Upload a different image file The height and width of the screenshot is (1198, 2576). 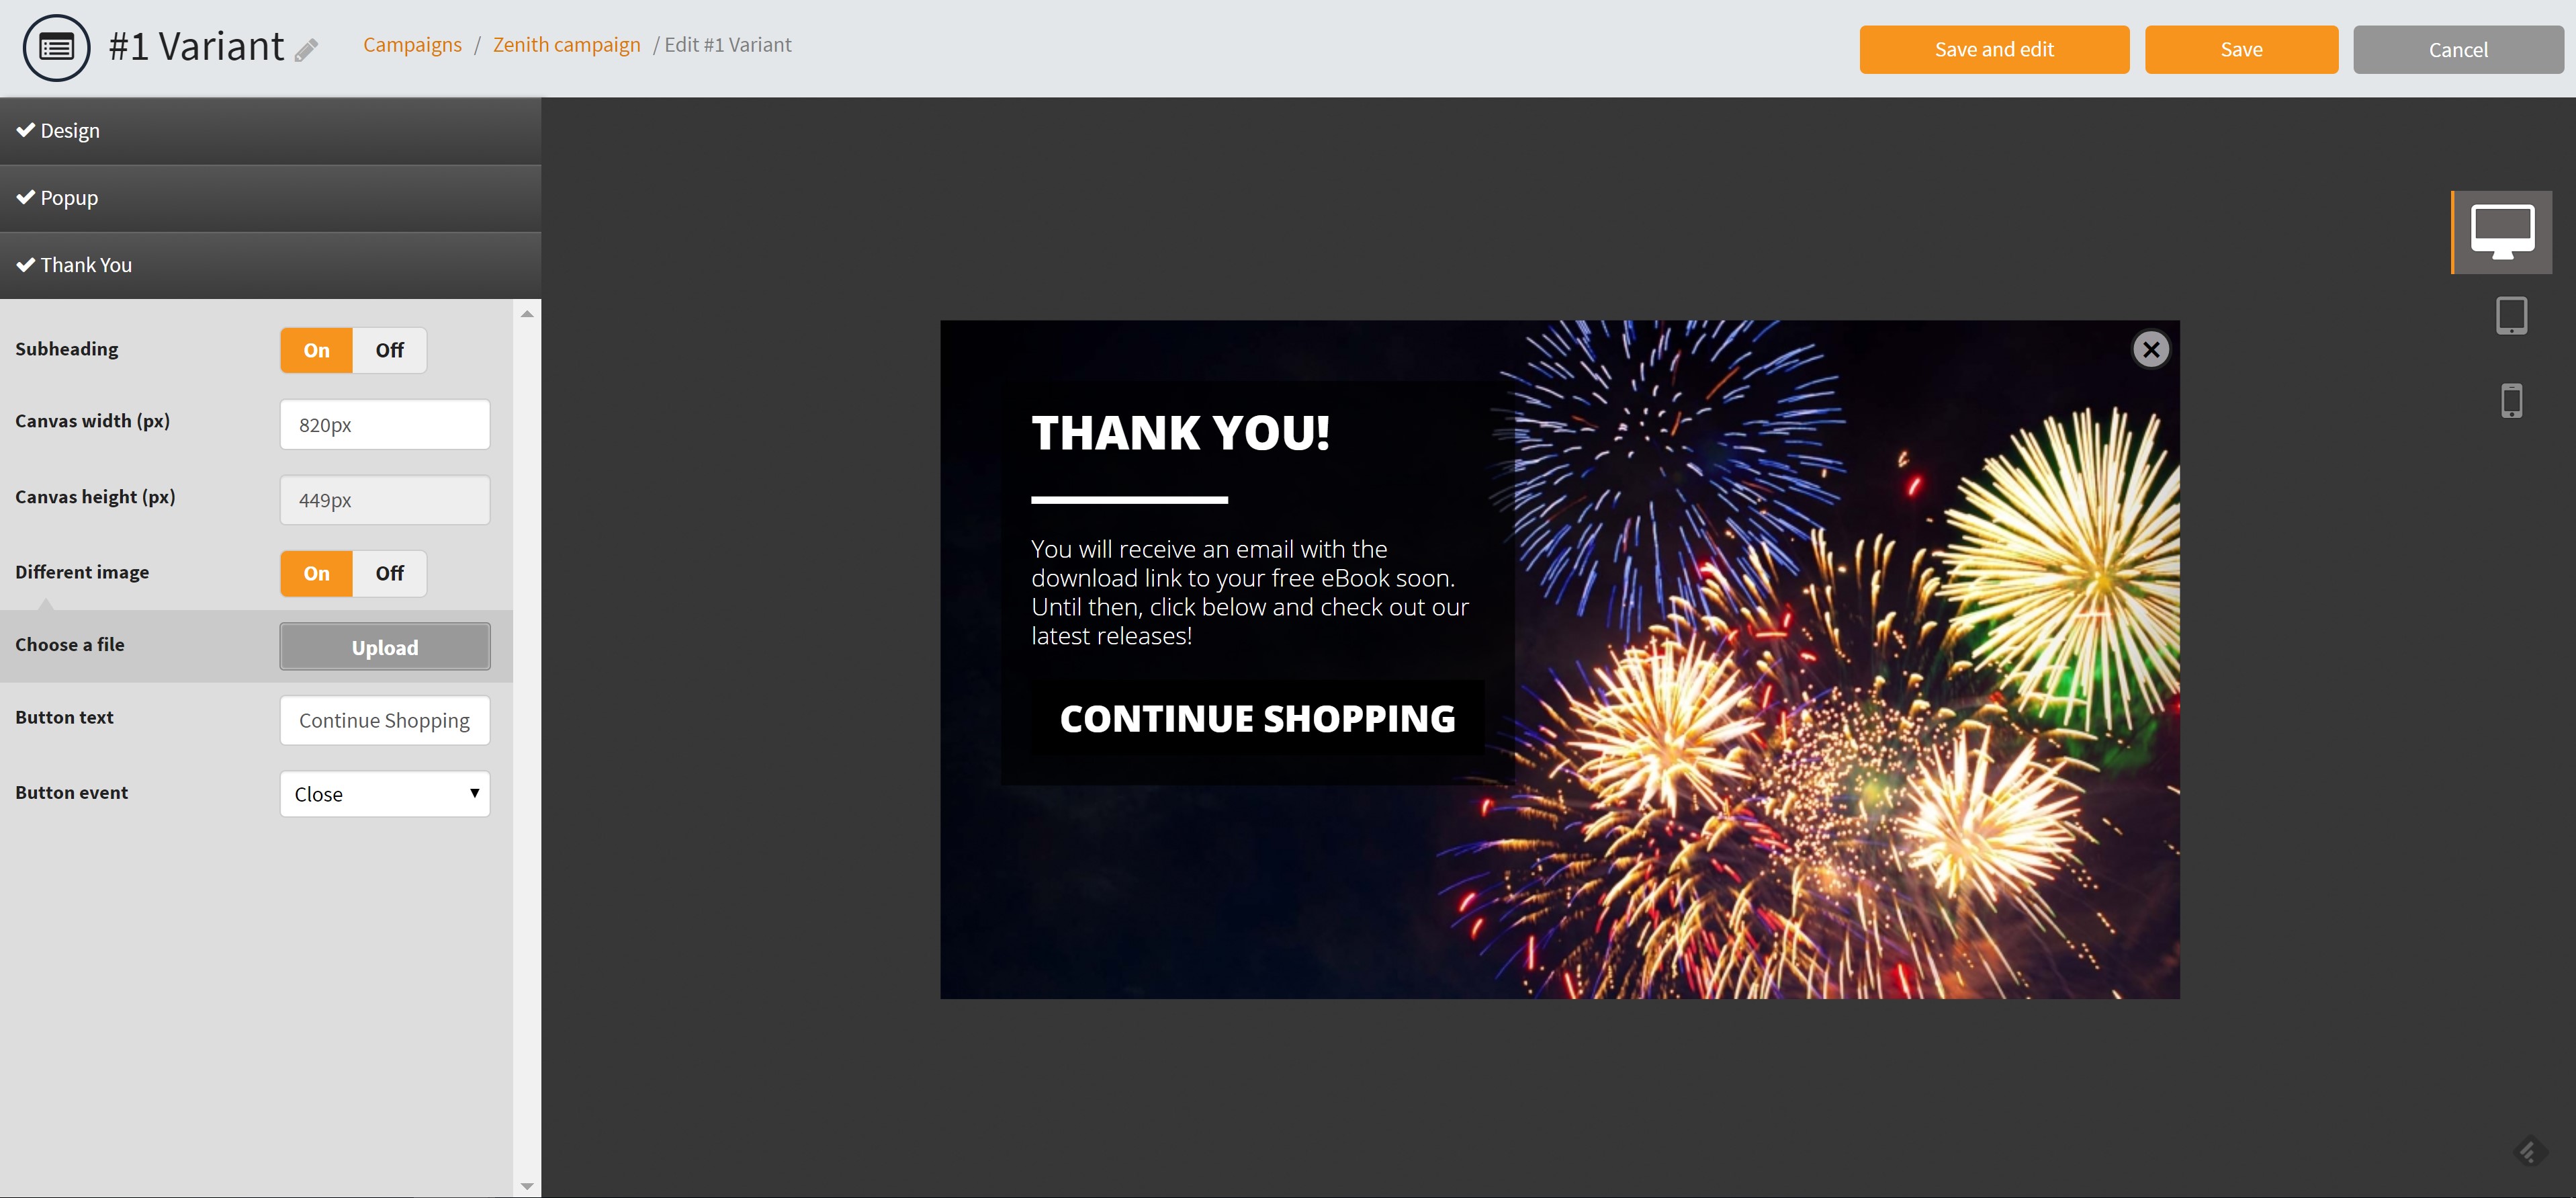click(385, 647)
